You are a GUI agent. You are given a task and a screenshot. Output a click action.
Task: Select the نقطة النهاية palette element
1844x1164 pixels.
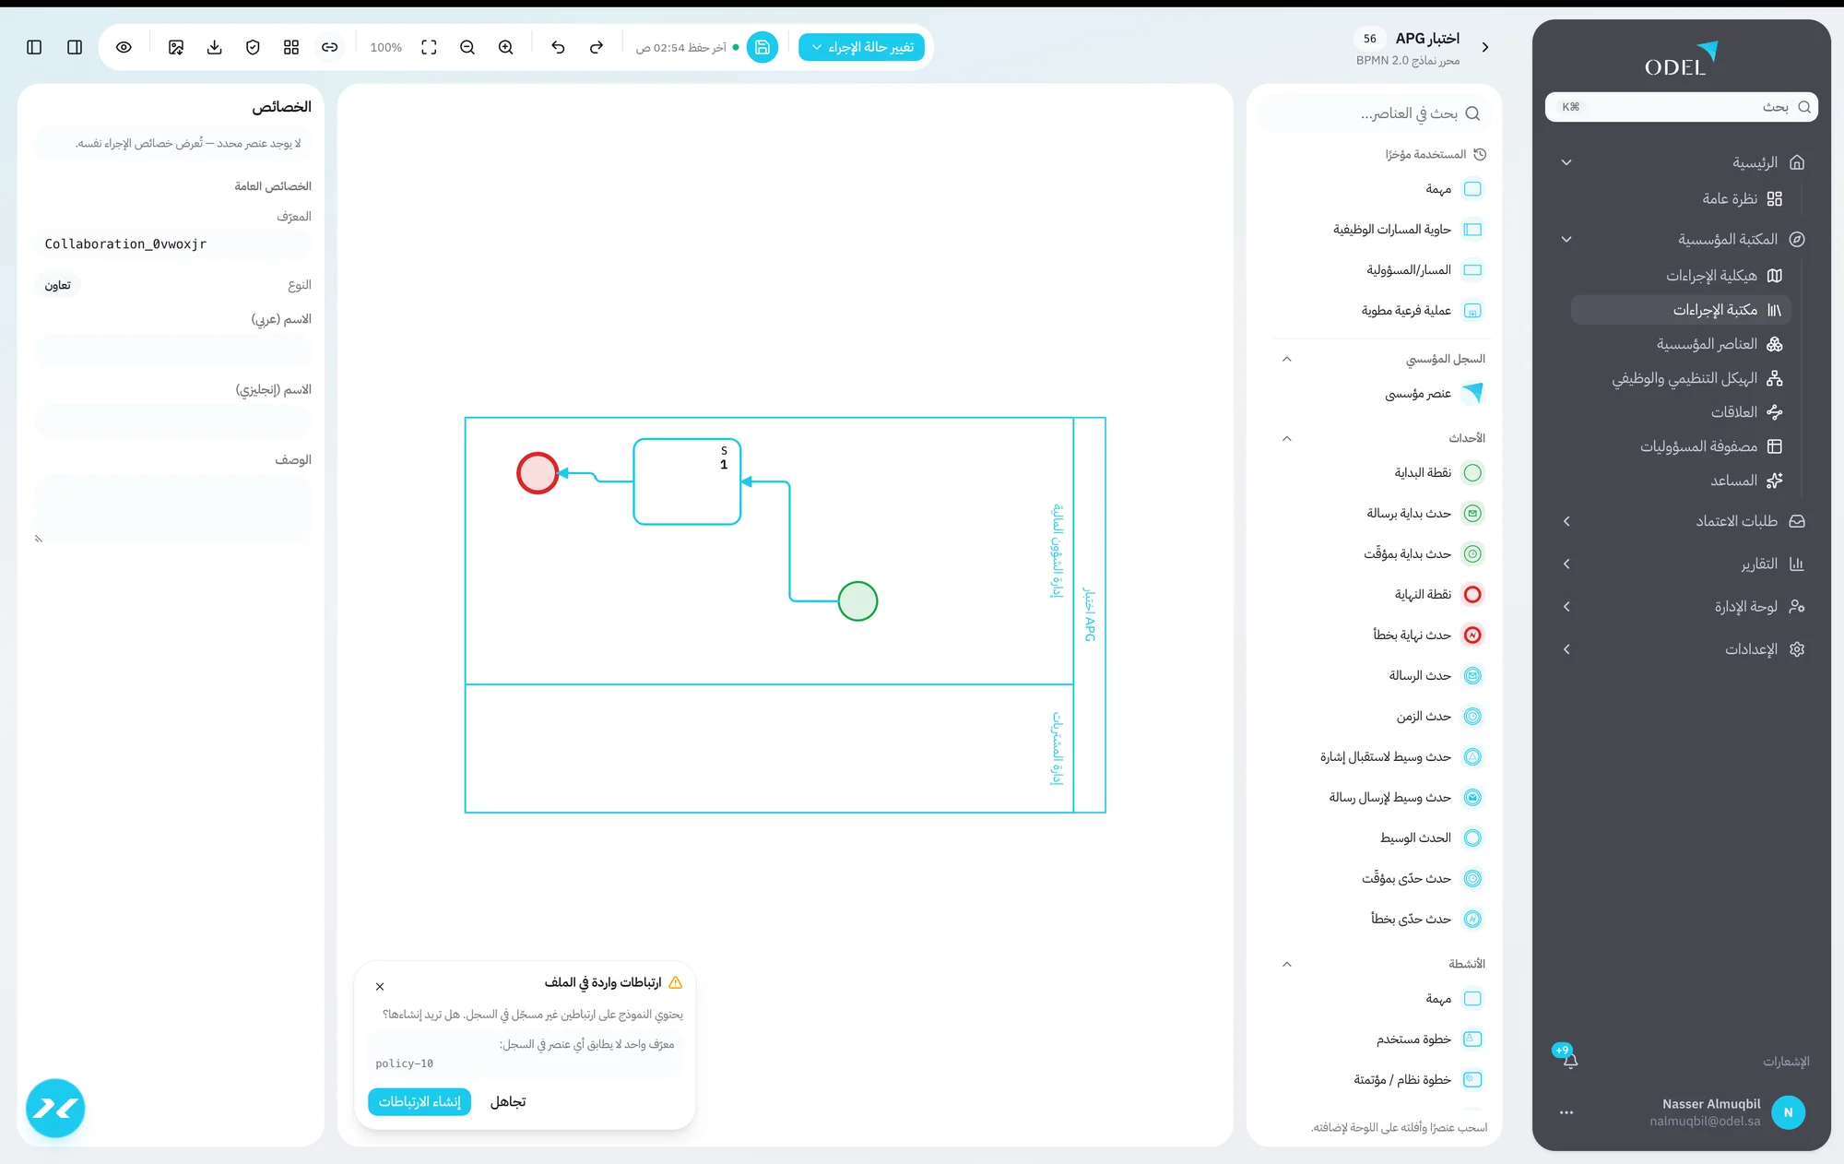(x=1437, y=595)
